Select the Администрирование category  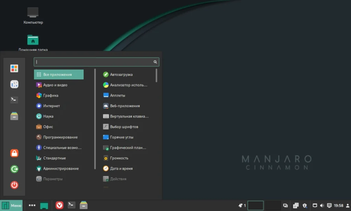pos(59,169)
